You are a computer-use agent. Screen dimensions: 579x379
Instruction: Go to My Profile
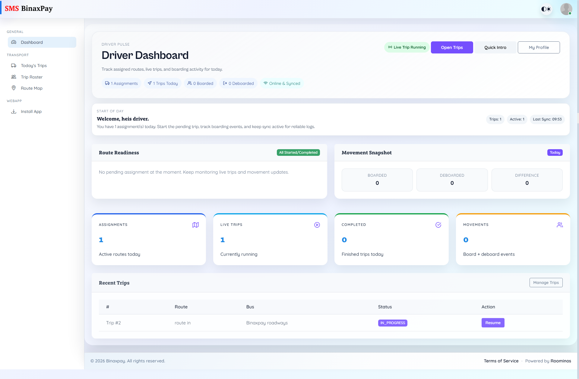click(539, 47)
